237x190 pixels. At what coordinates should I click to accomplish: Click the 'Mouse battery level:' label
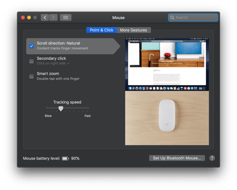click(x=42, y=159)
